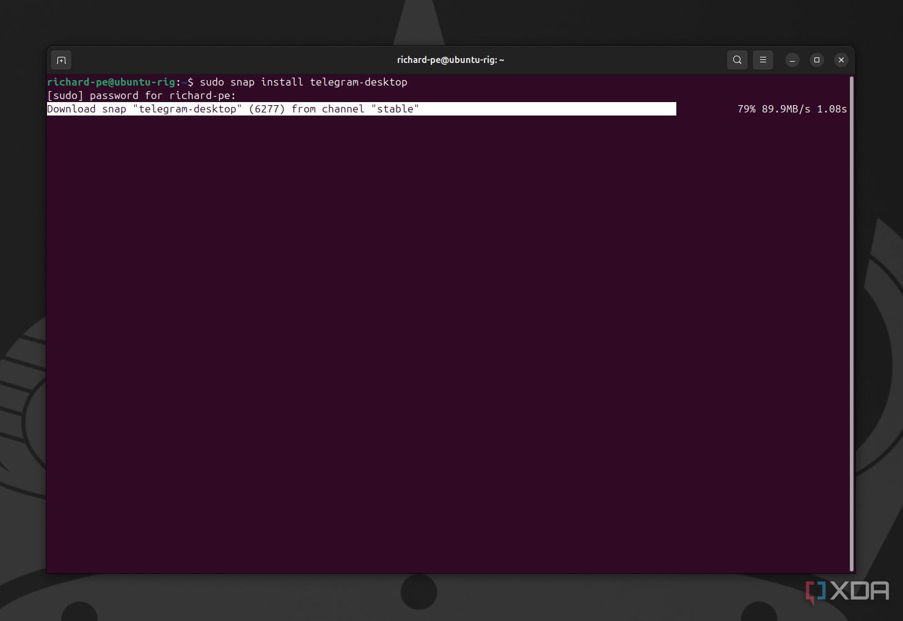Open a new terminal tab
The width and height of the screenshot is (903, 621).
point(61,60)
